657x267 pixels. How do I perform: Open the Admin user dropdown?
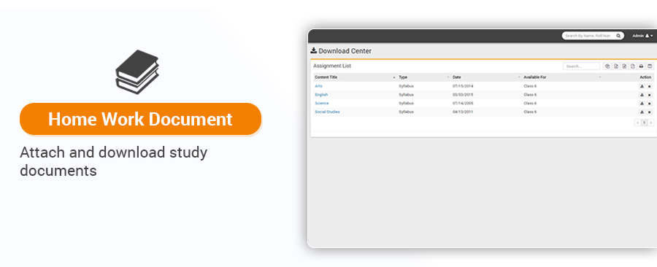642,36
